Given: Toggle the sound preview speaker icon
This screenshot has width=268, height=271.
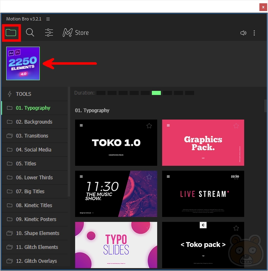Looking at the screenshot, I should click(243, 33).
